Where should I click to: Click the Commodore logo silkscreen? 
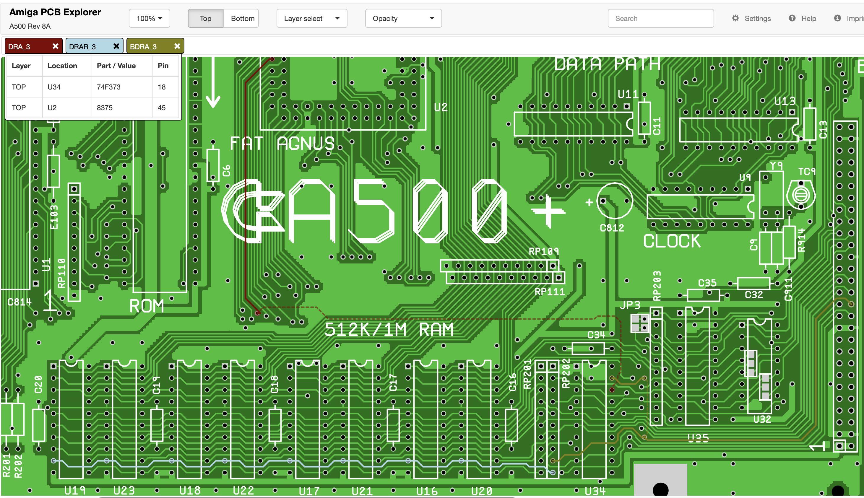click(253, 211)
